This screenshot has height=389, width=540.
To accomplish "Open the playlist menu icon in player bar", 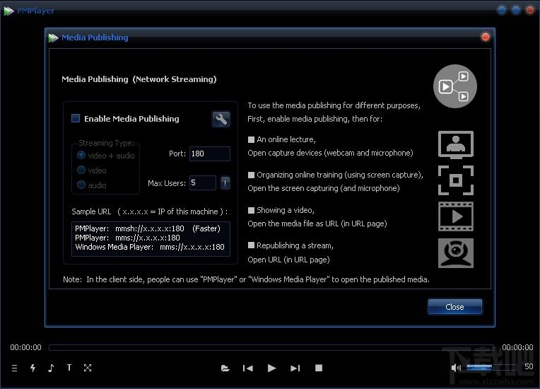I will [x=14, y=368].
